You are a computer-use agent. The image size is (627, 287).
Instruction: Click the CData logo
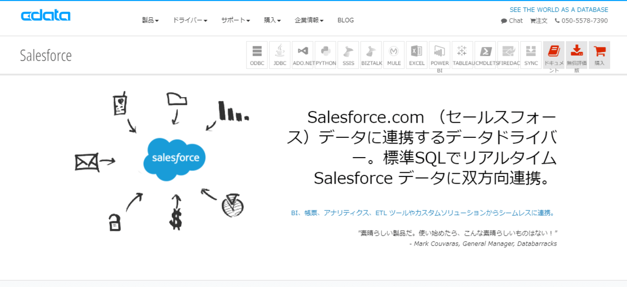coord(45,16)
